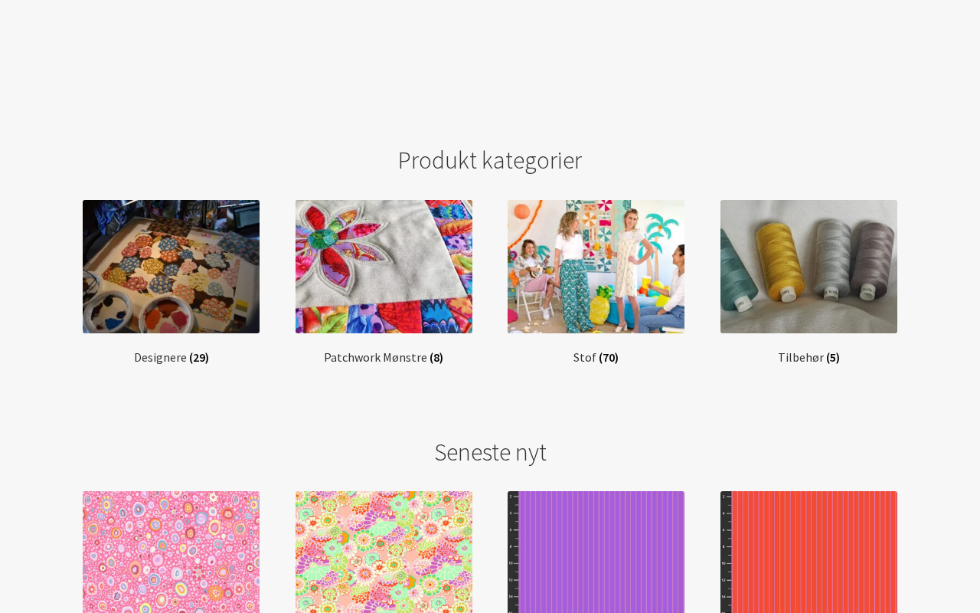This screenshot has height=613, width=980.
Task: Click the (8) count beside Patchwork Mønstre
Action: pyautogui.click(x=436, y=357)
